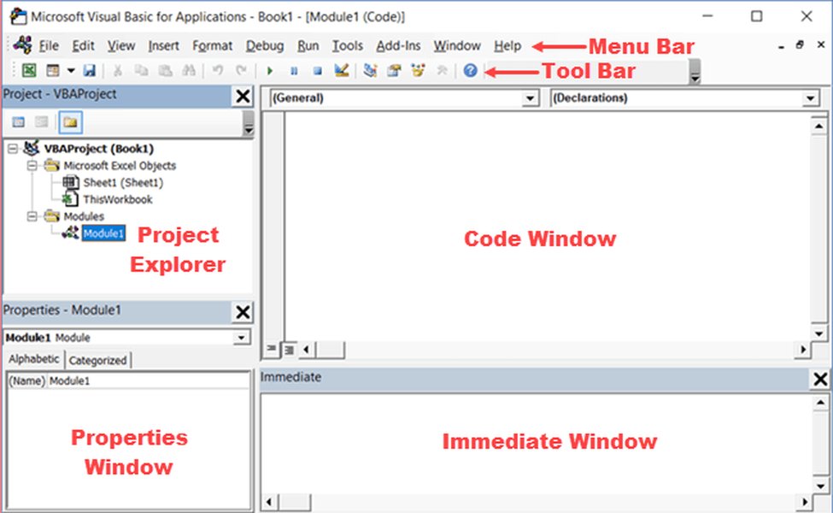Close the Properties - Module1 panel
The height and width of the screenshot is (513, 833).
click(243, 312)
